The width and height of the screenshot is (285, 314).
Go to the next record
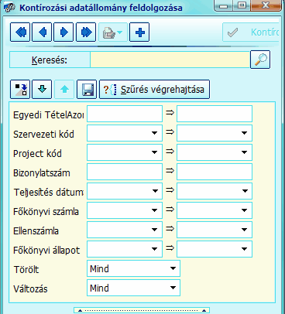[64, 32]
